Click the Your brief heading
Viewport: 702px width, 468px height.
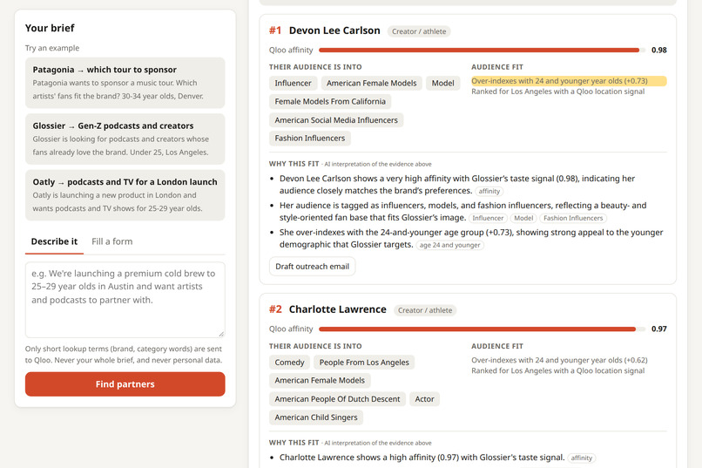50,28
